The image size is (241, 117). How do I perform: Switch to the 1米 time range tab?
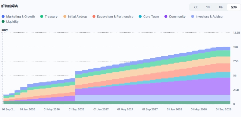208,7
